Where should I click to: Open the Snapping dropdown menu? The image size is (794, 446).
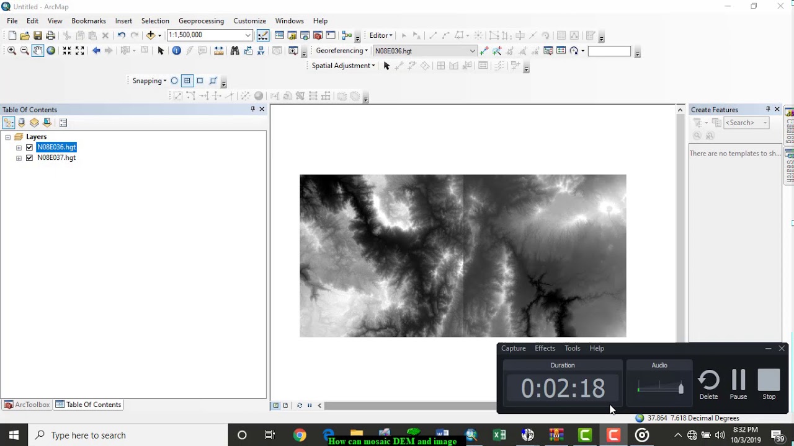tap(149, 81)
